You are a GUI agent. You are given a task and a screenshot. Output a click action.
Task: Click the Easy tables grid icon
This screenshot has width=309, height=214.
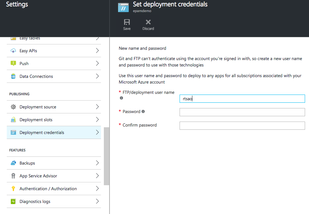(13, 38)
